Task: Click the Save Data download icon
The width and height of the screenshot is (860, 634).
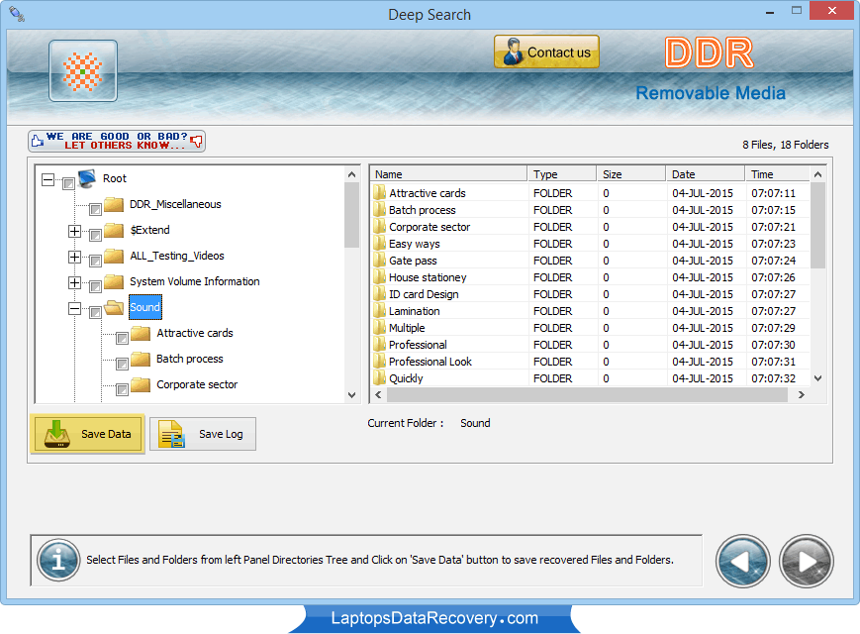Action: coord(56,434)
